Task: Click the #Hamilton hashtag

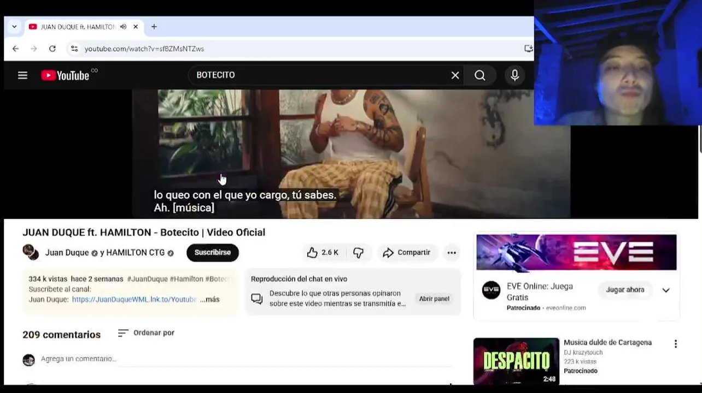Action: (x=186, y=279)
